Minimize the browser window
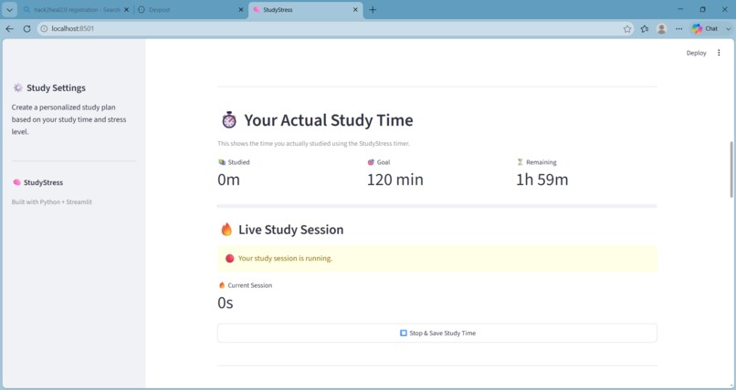 tap(680, 9)
